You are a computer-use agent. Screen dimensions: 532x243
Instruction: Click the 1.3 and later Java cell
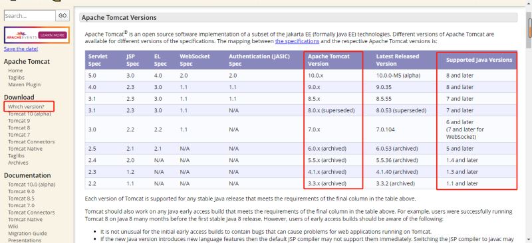[x=462, y=172]
